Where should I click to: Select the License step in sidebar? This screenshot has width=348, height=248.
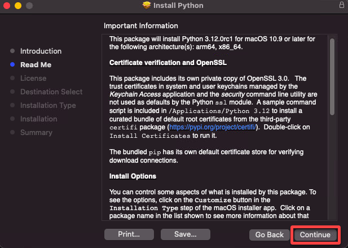point(33,78)
